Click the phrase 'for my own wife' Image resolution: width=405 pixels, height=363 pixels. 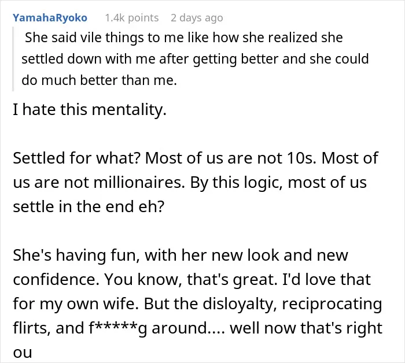(76, 303)
